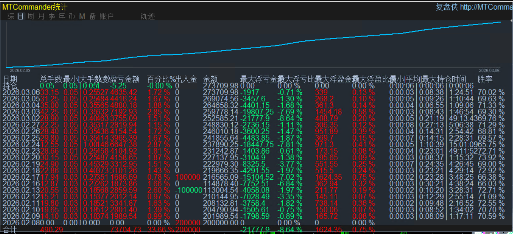Click the 合计 totals row label
This screenshot has height=234, width=513.
pos(10,230)
